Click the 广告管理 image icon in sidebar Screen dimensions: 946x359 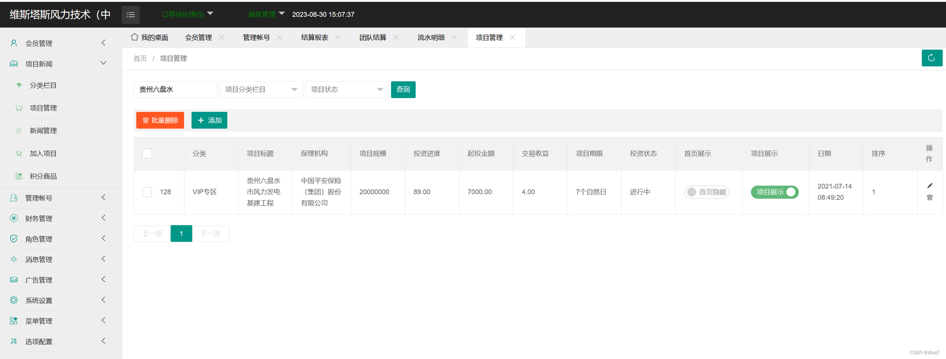coord(14,279)
